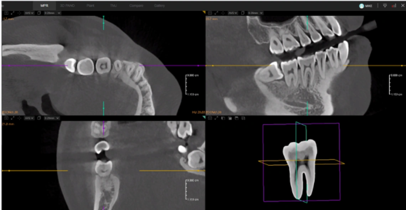
Task: Click fourth icon in 3D view toolbar
Action: [x=229, y=118]
